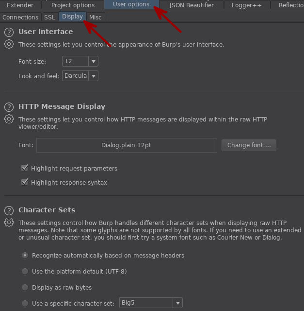This screenshot has width=304, height=311.
Task: Open help for User Interface section
Action: 9,33
